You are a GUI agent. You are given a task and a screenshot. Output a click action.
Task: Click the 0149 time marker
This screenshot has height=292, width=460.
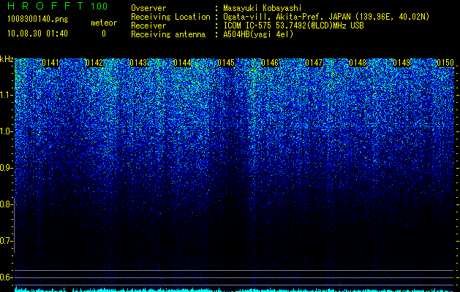click(x=401, y=63)
